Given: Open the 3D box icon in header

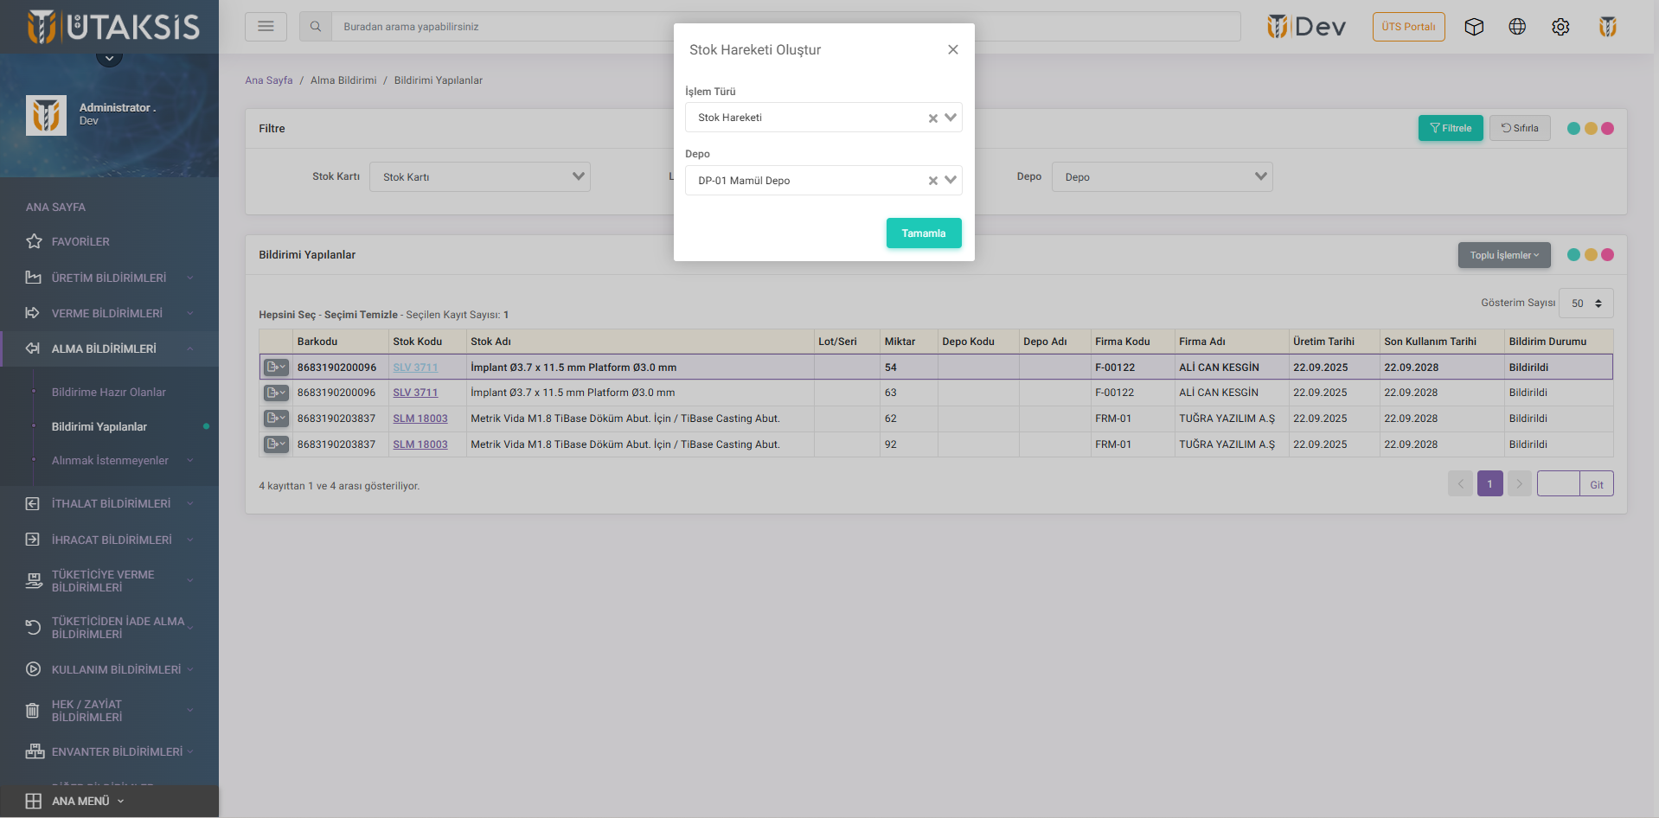Looking at the screenshot, I should (1474, 27).
